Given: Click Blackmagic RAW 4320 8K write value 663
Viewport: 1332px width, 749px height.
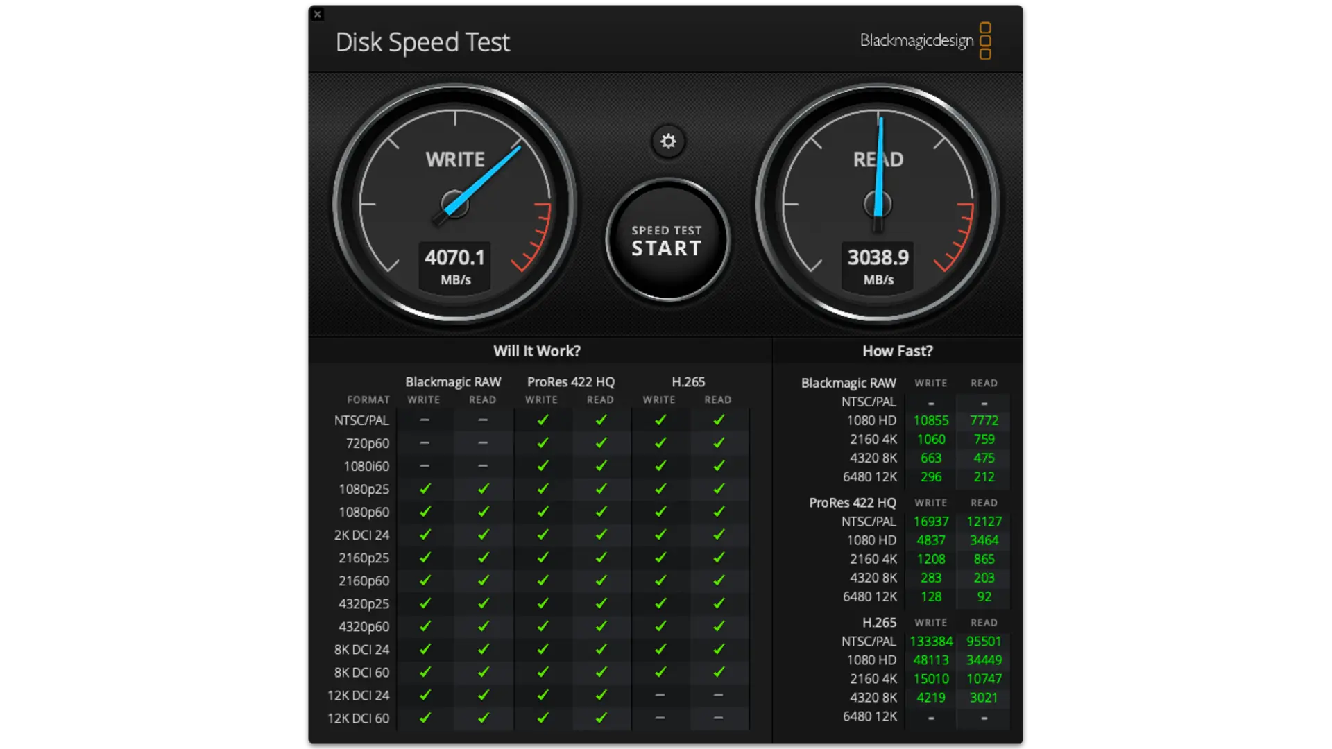Looking at the screenshot, I should tap(931, 458).
